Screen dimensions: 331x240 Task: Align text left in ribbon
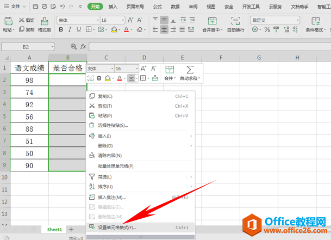click(155, 29)
